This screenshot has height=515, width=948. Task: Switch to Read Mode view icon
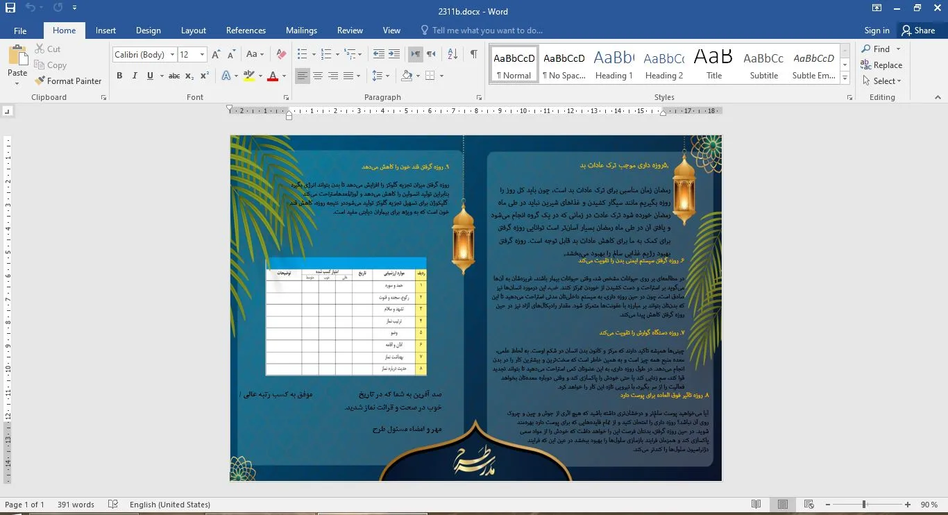756,505
